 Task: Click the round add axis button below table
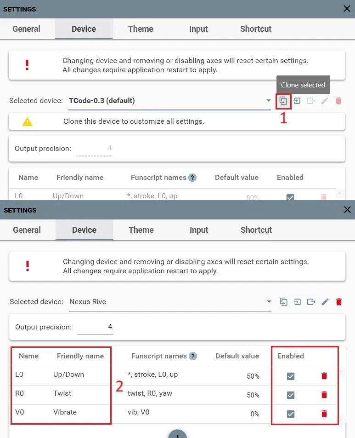point(177,434)
